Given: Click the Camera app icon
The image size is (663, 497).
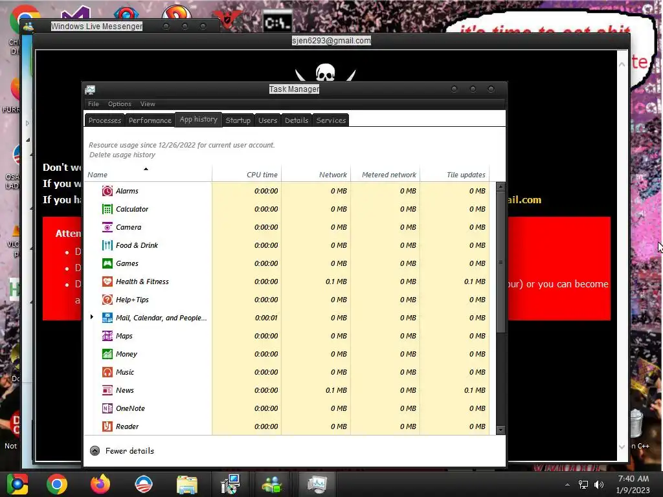Looking at the screenshot, I should pos(107,227).
